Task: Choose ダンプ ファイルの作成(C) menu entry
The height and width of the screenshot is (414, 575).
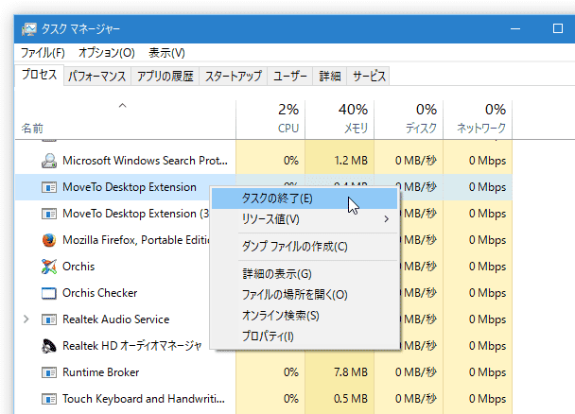Action: 305,247
